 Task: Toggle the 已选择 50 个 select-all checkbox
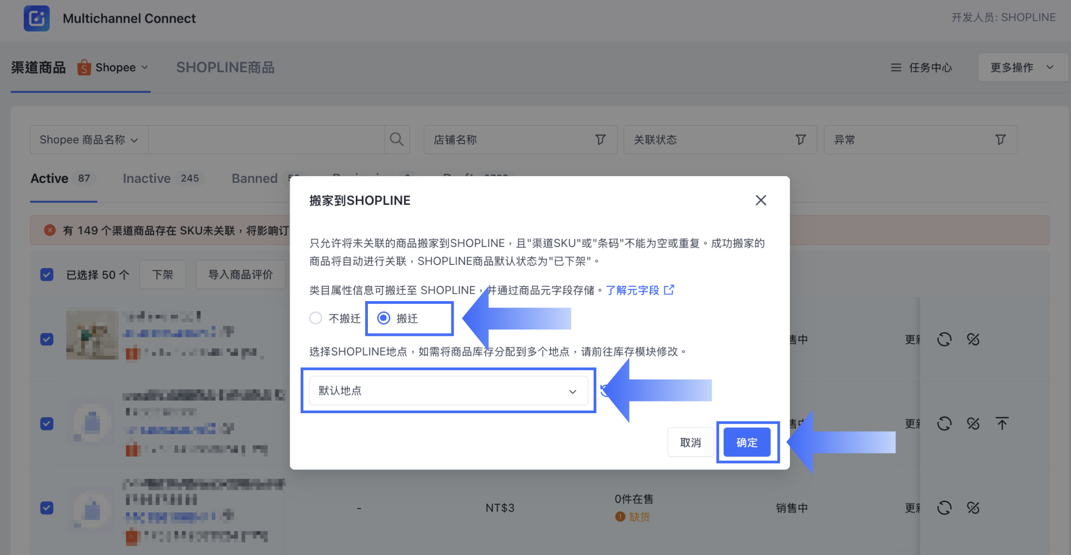[x=47, y=275]
